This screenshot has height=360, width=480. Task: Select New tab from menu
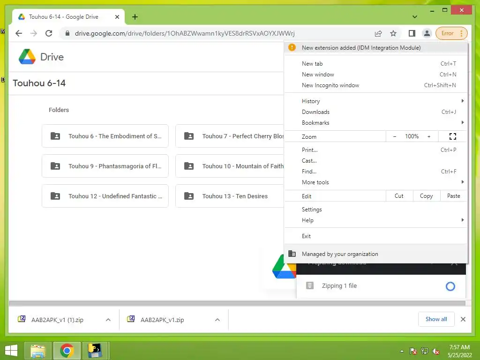(376, 64)
